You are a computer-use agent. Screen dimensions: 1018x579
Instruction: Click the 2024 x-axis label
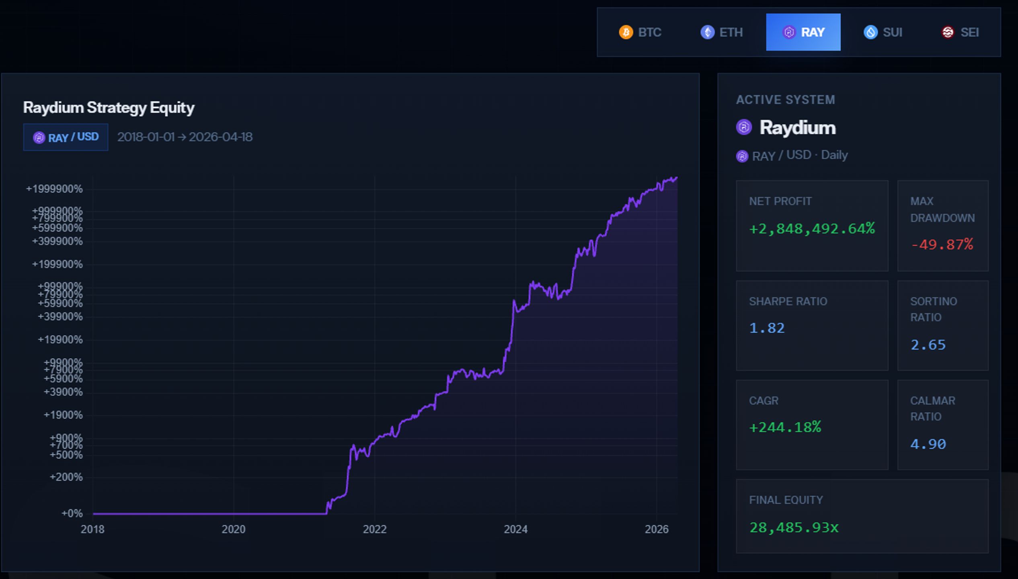pos(516,529)
